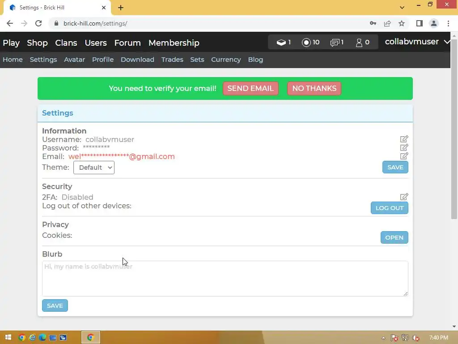Open saved passwords key icon
The height and width of the screenshot is (344, 458).
[x=373, y=23]
